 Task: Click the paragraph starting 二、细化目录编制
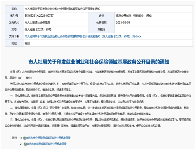[x=97, y=111]
